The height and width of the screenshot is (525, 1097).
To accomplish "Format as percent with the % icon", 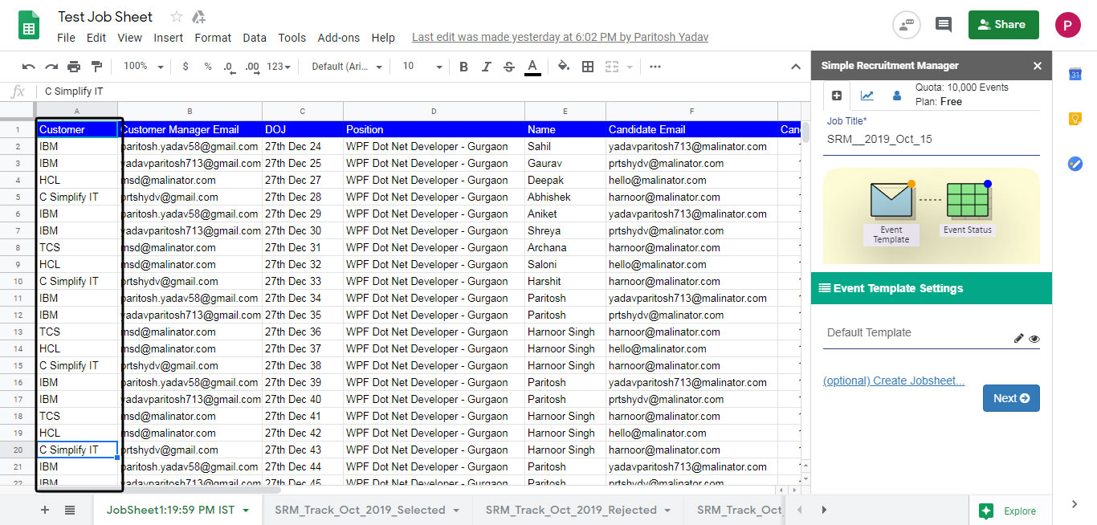I will click(208, 67).
